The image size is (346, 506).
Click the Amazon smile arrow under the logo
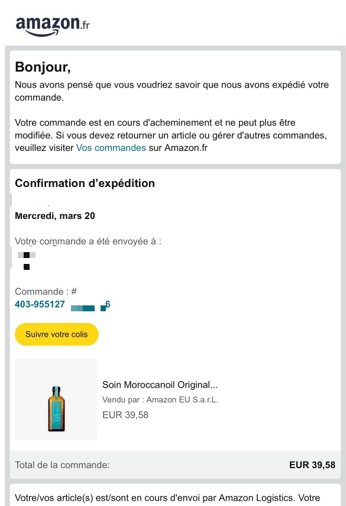41,33
